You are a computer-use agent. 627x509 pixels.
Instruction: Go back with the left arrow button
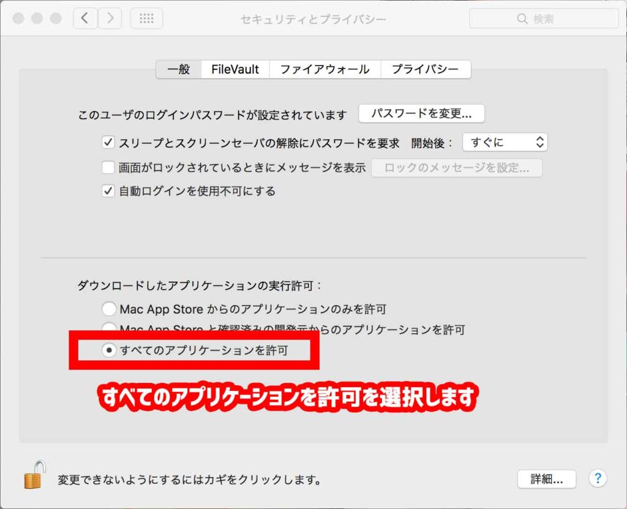[x=85, y=18]
